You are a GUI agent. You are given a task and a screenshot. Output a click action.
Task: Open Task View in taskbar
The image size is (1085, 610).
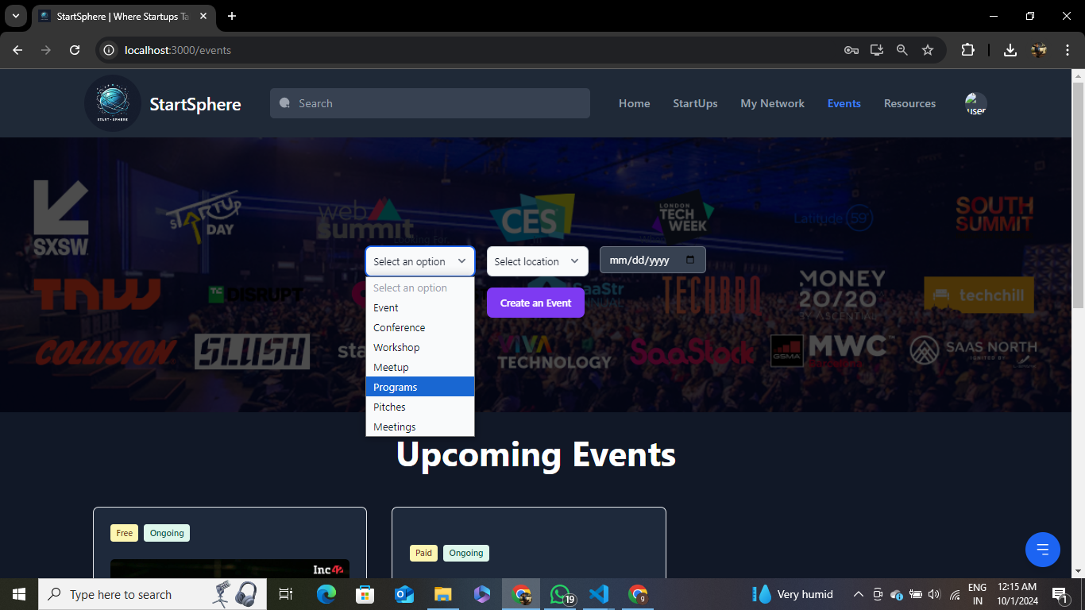(x=286, y=594)
